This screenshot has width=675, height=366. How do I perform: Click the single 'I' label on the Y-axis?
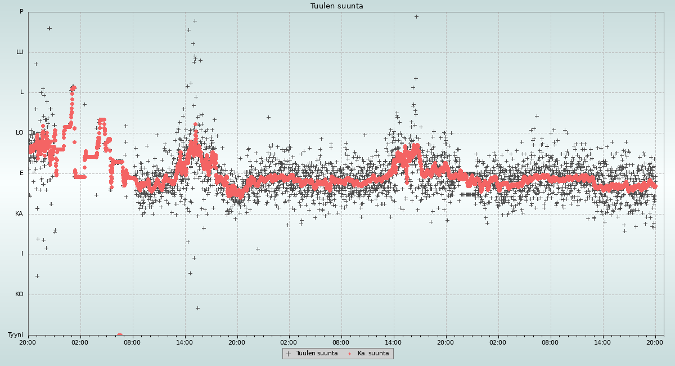coord(22,254)
